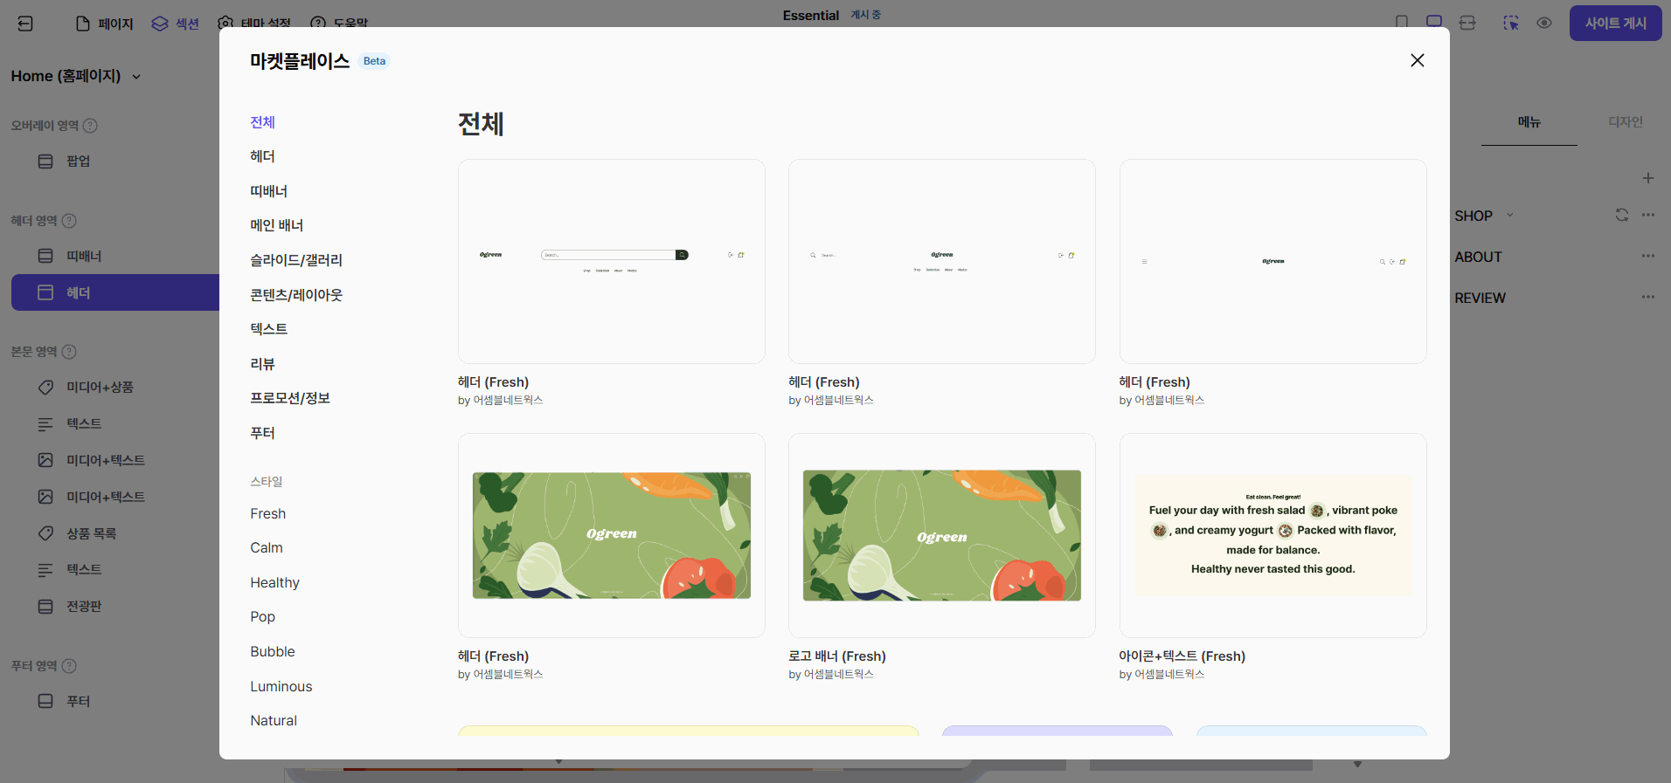Filter by Healthy style
Viewport: 1671px width, 783px height.
coord(274,583)
